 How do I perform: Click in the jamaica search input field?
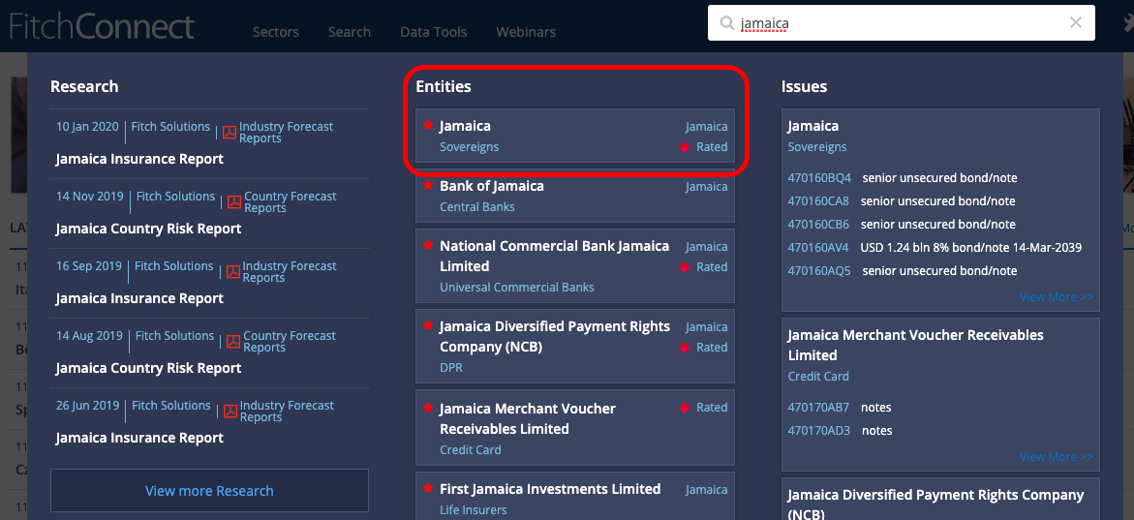(901, 23)
